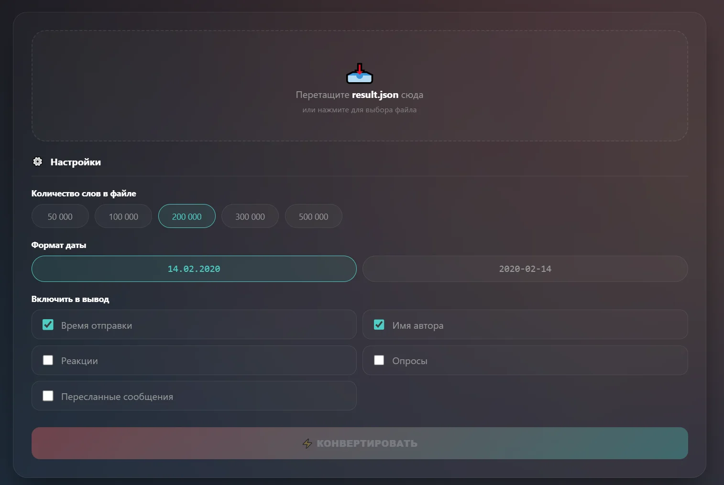The width and height of the screenshot is (724, 485).
Task: Click the lightning bolt icon on convert button
Action: pos(307,444)
